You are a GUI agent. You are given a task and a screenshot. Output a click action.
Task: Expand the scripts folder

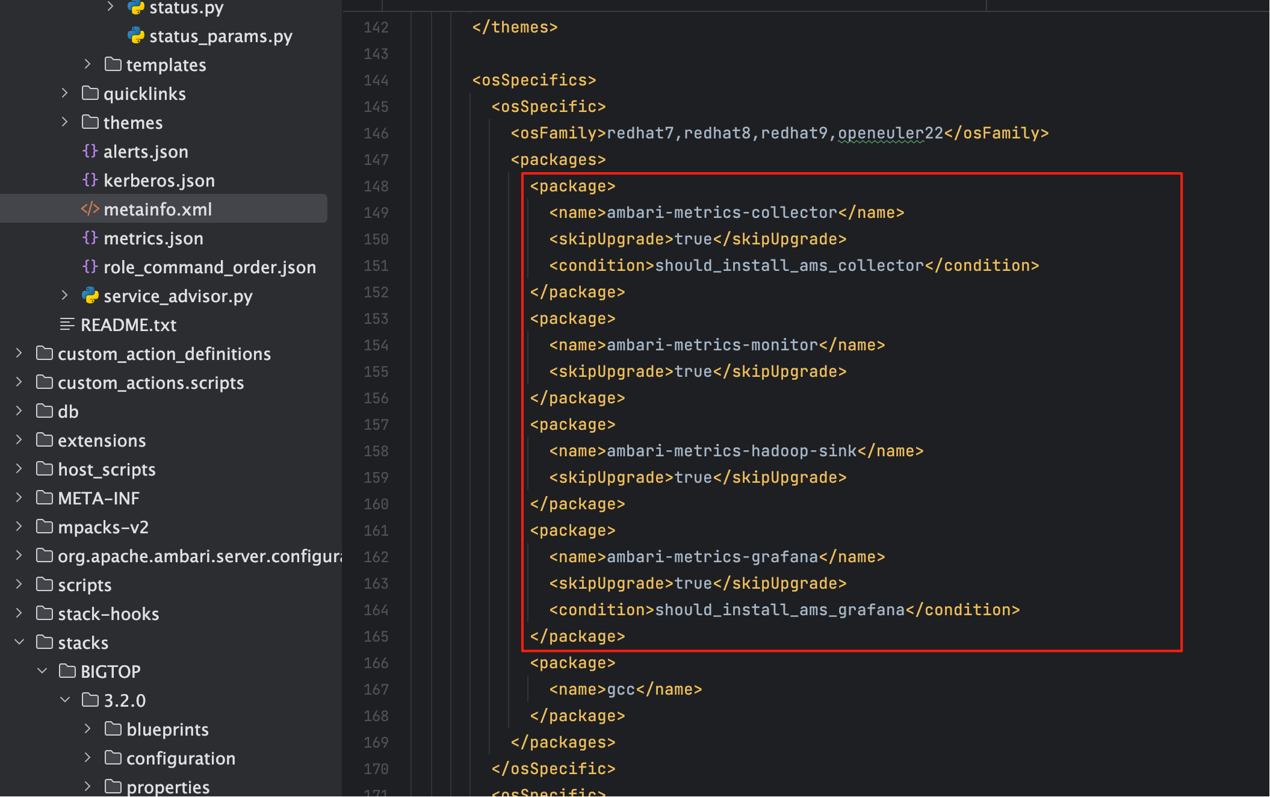pos(19,585)
